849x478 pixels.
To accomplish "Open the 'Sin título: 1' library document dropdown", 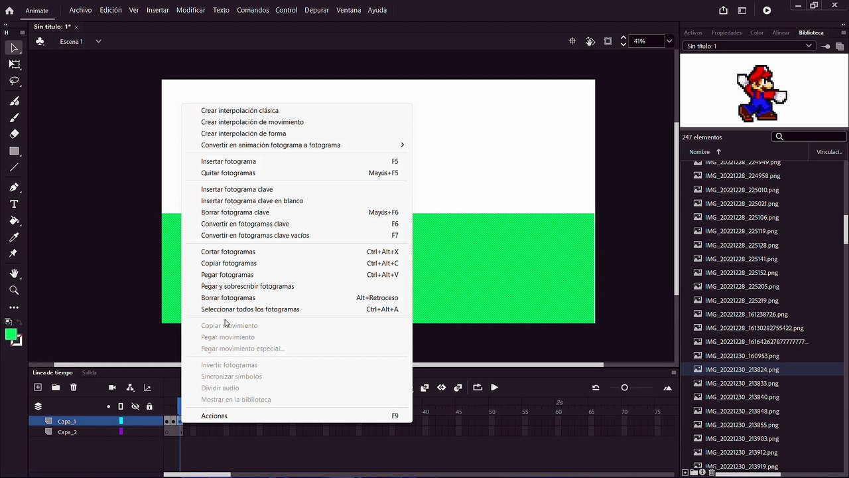I will 749,46.
